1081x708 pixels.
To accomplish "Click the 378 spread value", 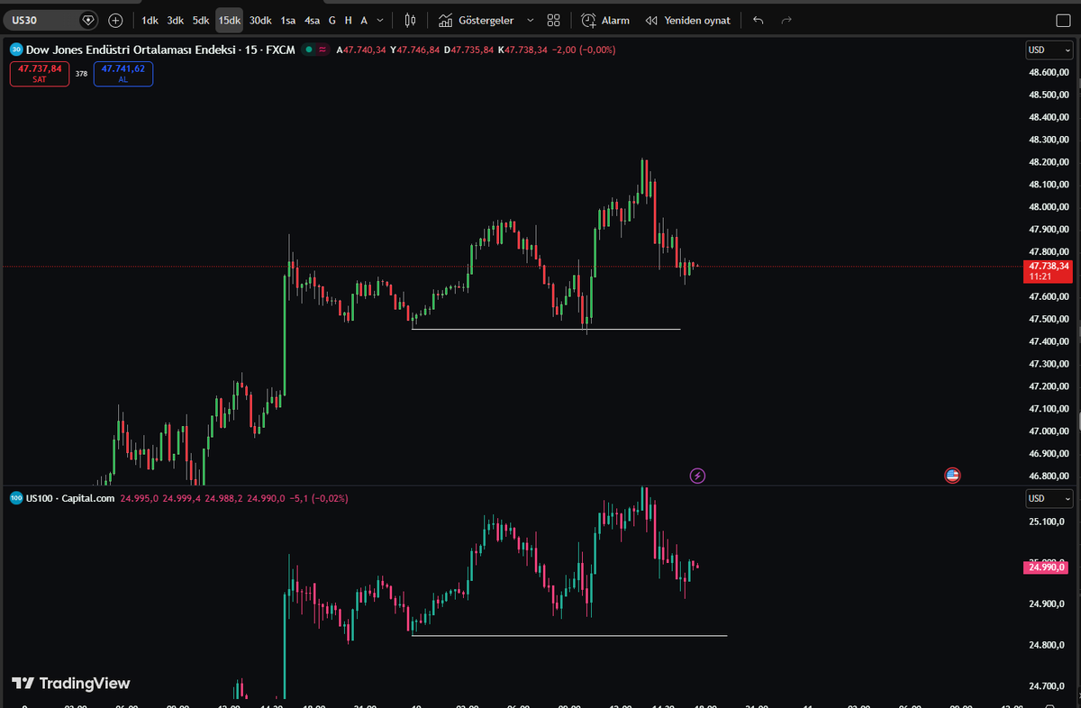I will 81,74.
